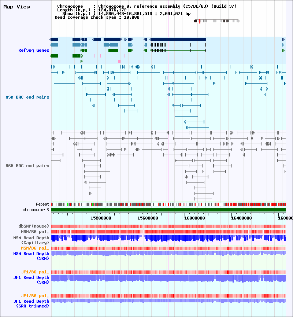
Task: Click the Map View heading
Action: click(16, 7)
